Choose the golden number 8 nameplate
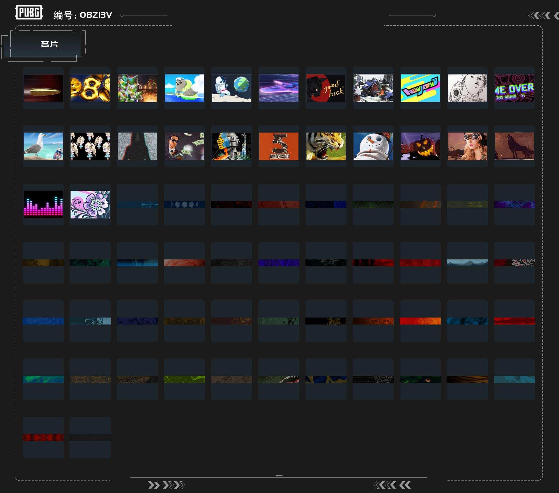 click(x=90, y=88)
